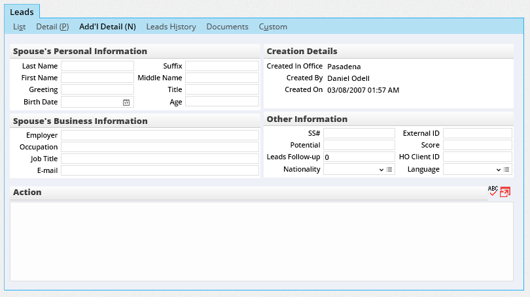Expand the Language dropdown arrow
The width and height of the screenshot is (530, 297).
499,170
